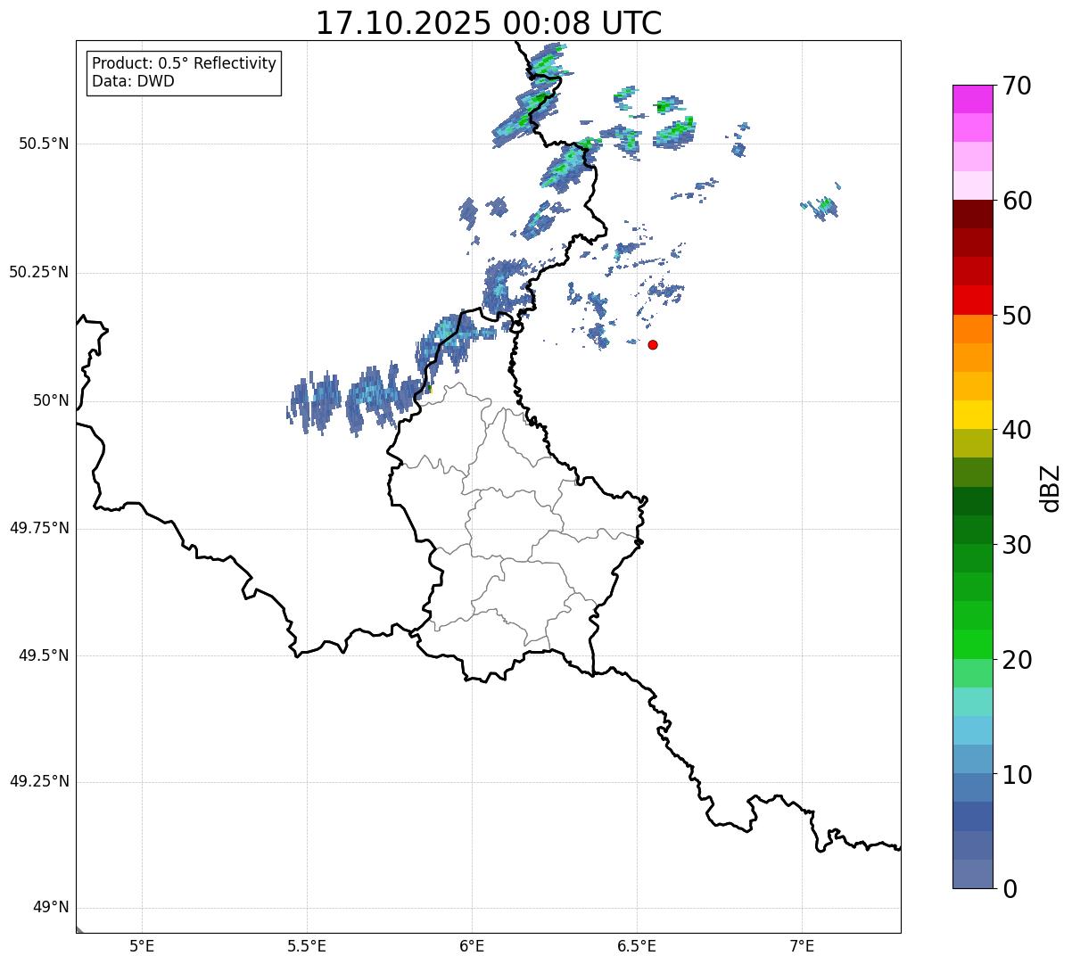Click the "Product: 0.5° Reflectivity" legend line
The width and height of the screenshot is (1072, 964).
tap(184, 64)
